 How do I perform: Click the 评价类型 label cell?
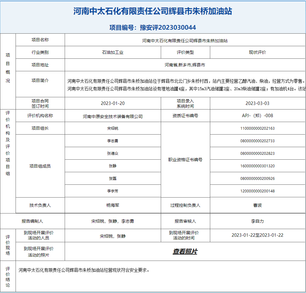click(185, 52)
